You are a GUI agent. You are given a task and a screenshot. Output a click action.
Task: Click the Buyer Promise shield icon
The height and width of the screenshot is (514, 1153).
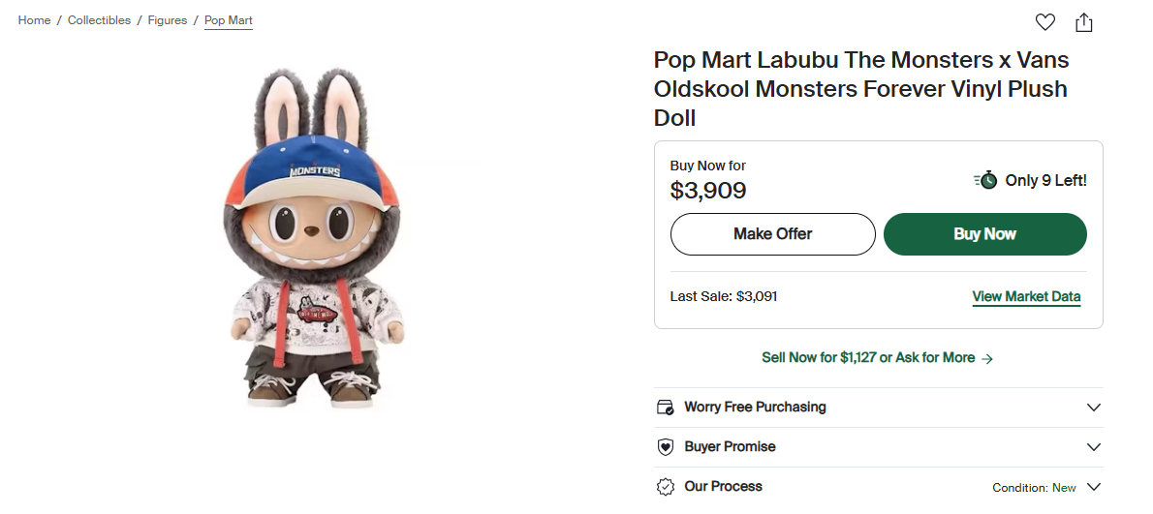click(x=665, y=447)
